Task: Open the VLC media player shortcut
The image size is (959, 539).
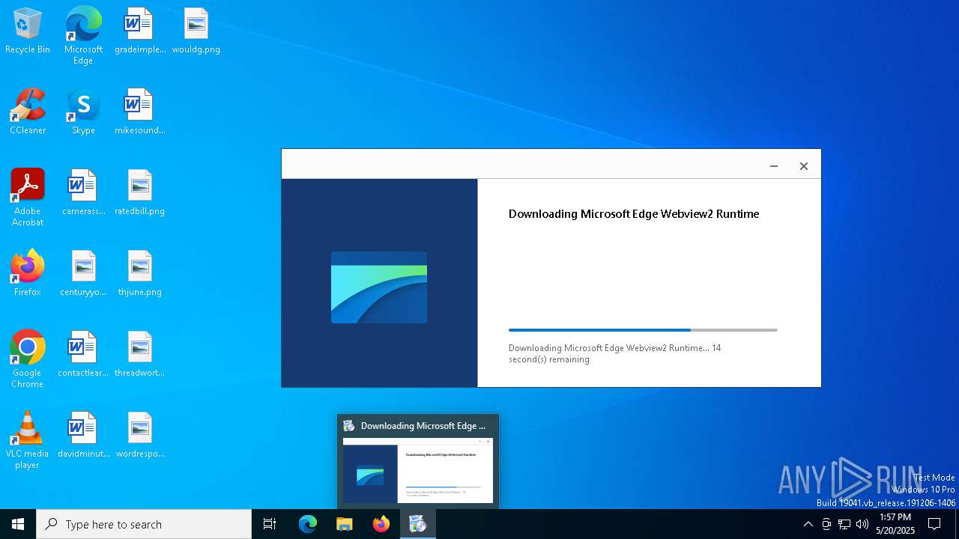Action: click(28, 440)
